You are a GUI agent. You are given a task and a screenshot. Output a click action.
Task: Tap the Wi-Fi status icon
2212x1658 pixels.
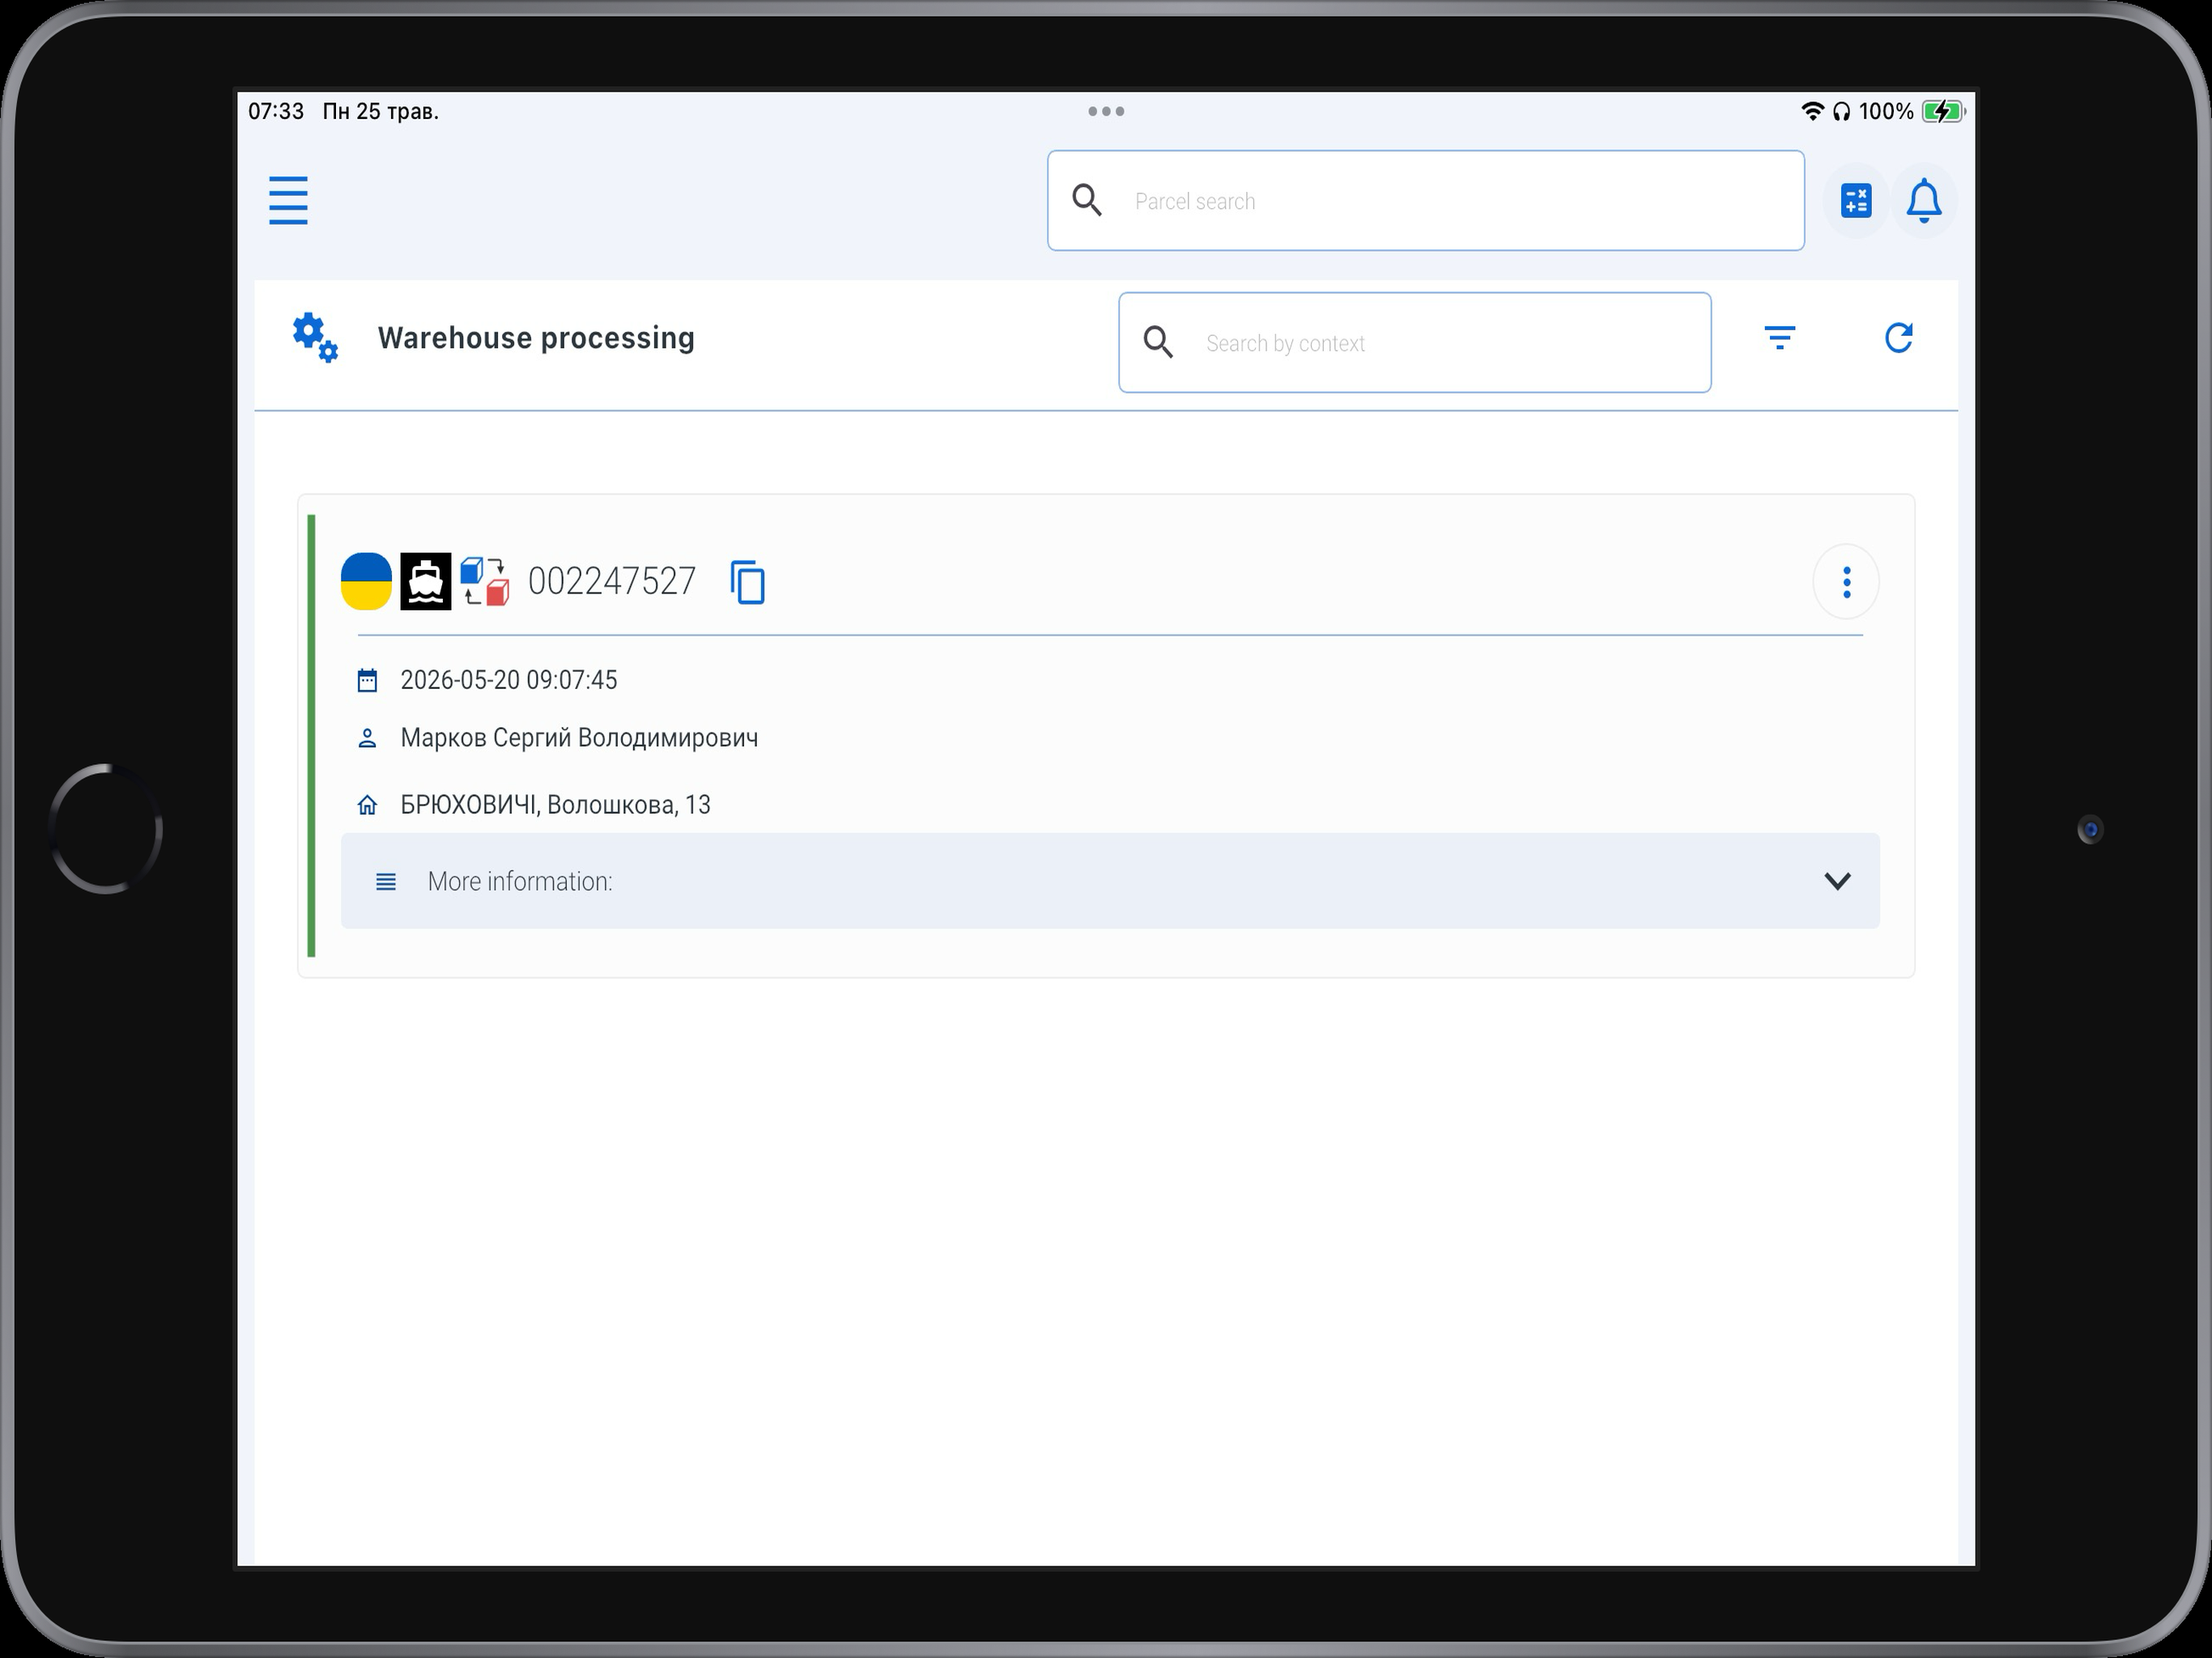(1811, 111)
